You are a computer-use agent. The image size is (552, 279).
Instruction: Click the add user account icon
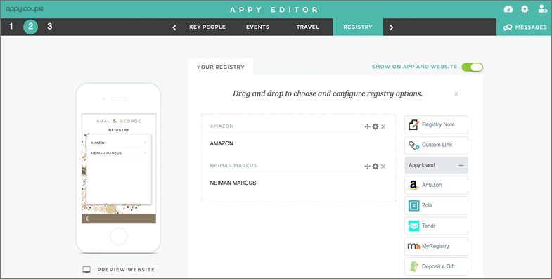coord(542,9)
